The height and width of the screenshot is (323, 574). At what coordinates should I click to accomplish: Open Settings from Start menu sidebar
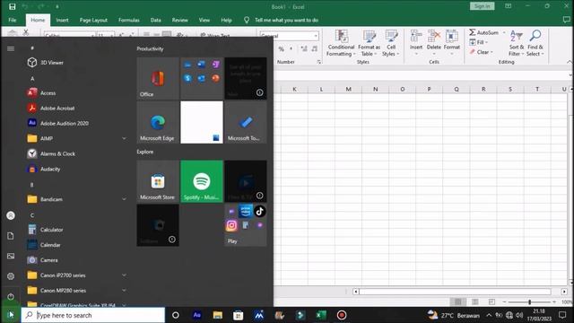[11, 276]
